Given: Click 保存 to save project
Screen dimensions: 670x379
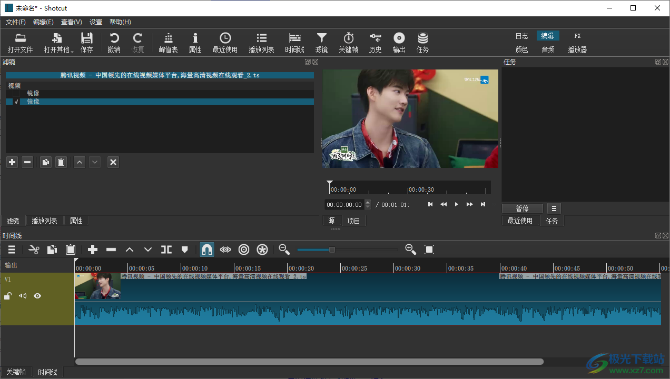Looking at the screenshot, I should [87, 43].
